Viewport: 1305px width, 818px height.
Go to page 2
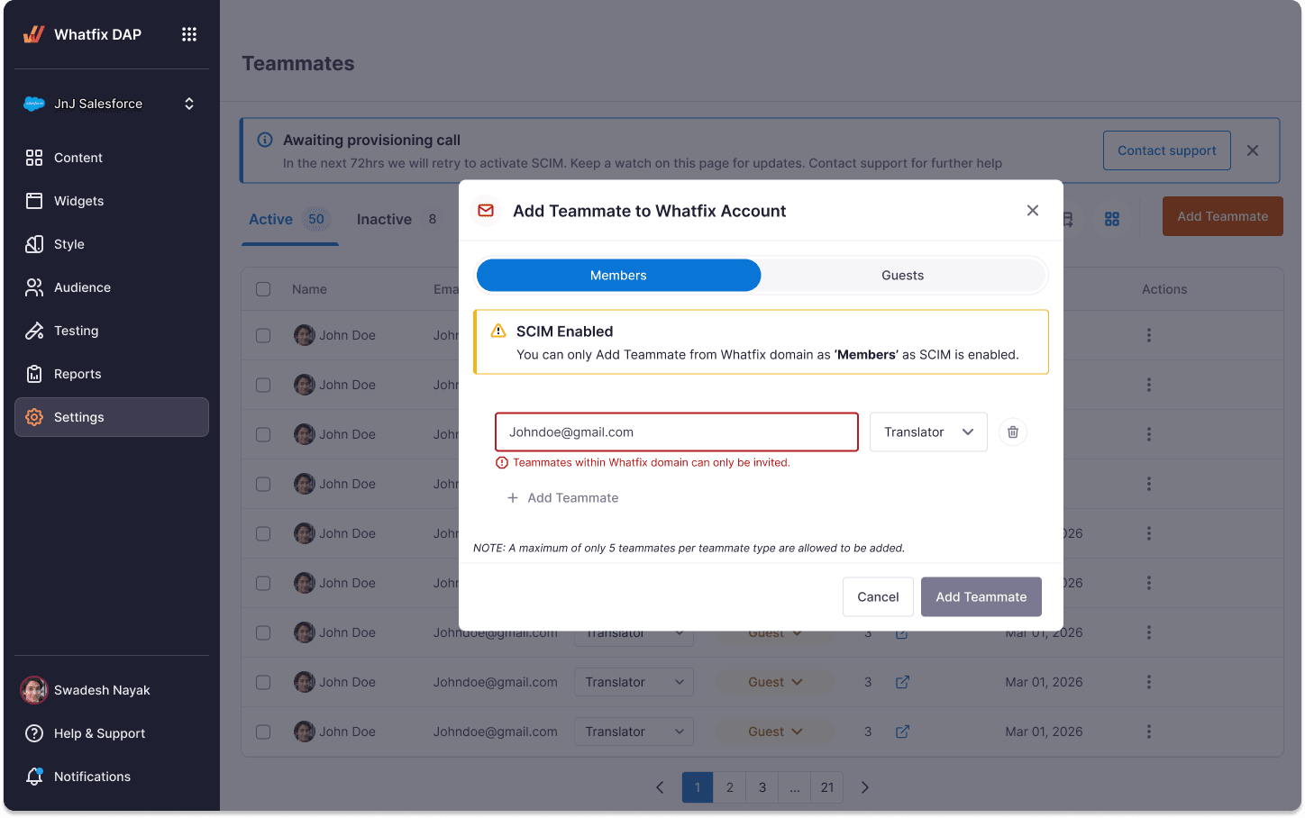point(730,787)
